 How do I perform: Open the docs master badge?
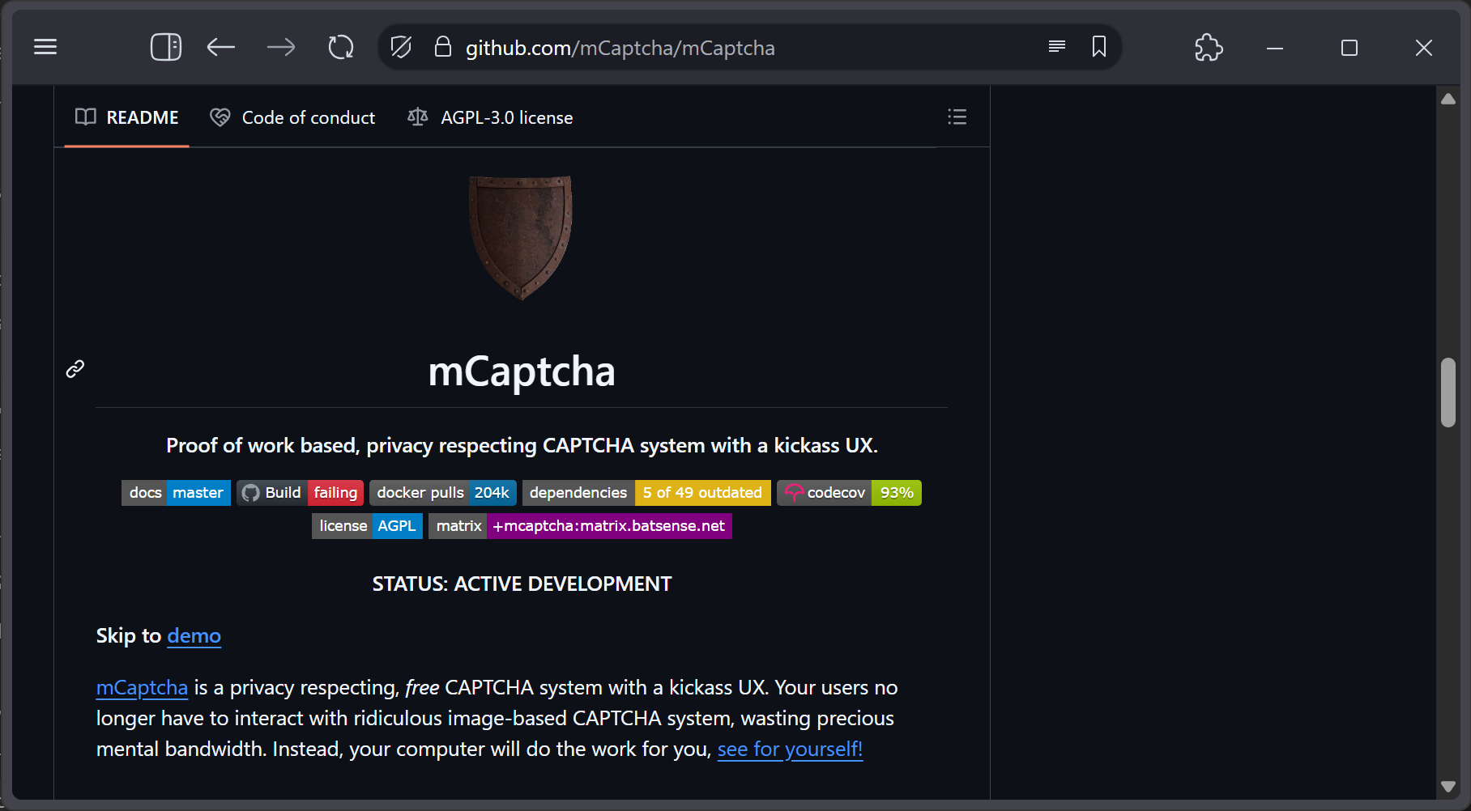coord(176,493)
